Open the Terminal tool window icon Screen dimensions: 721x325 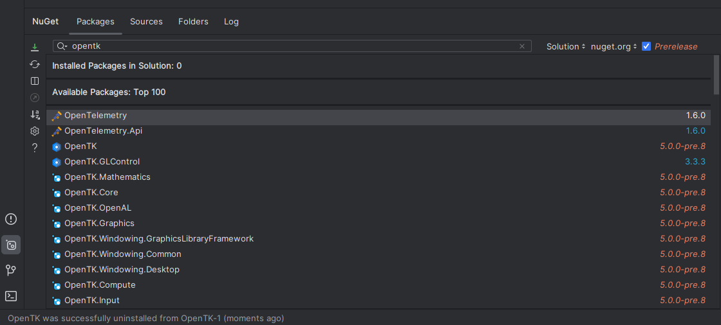click(x=11, y=296)
